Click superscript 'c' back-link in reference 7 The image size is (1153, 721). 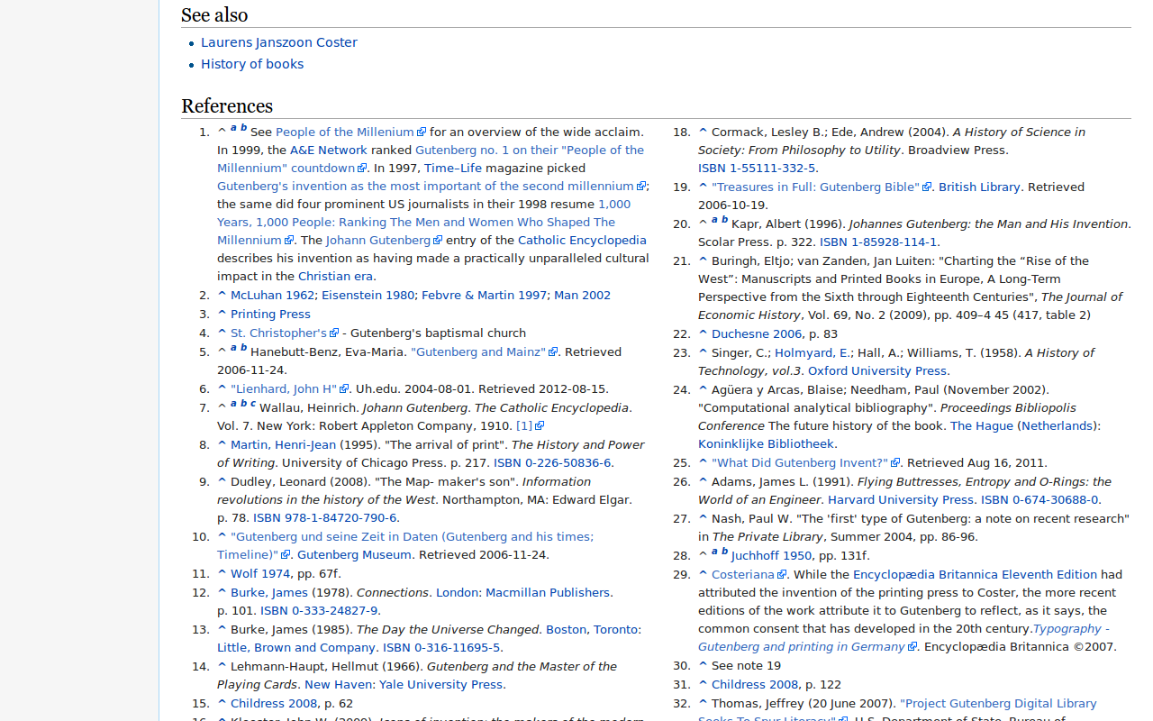tap(253, 404)
